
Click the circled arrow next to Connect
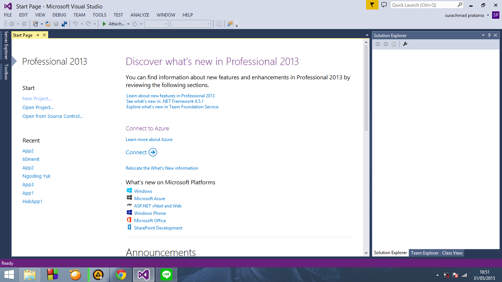tap(153, 152)
